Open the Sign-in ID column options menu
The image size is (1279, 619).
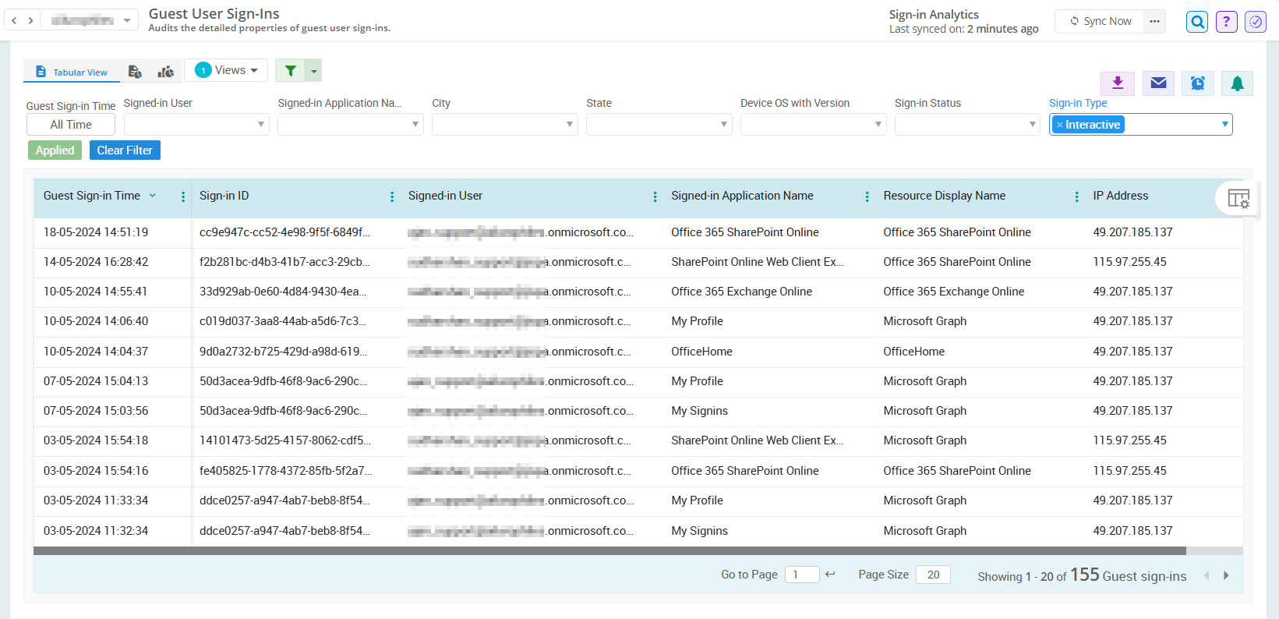tap(392, 196)
